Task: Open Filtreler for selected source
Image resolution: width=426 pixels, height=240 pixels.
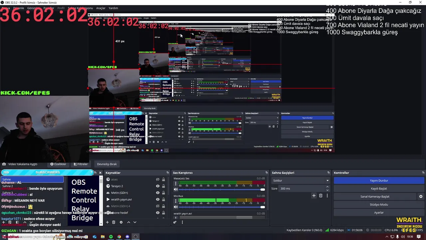Action: [81, 164]
